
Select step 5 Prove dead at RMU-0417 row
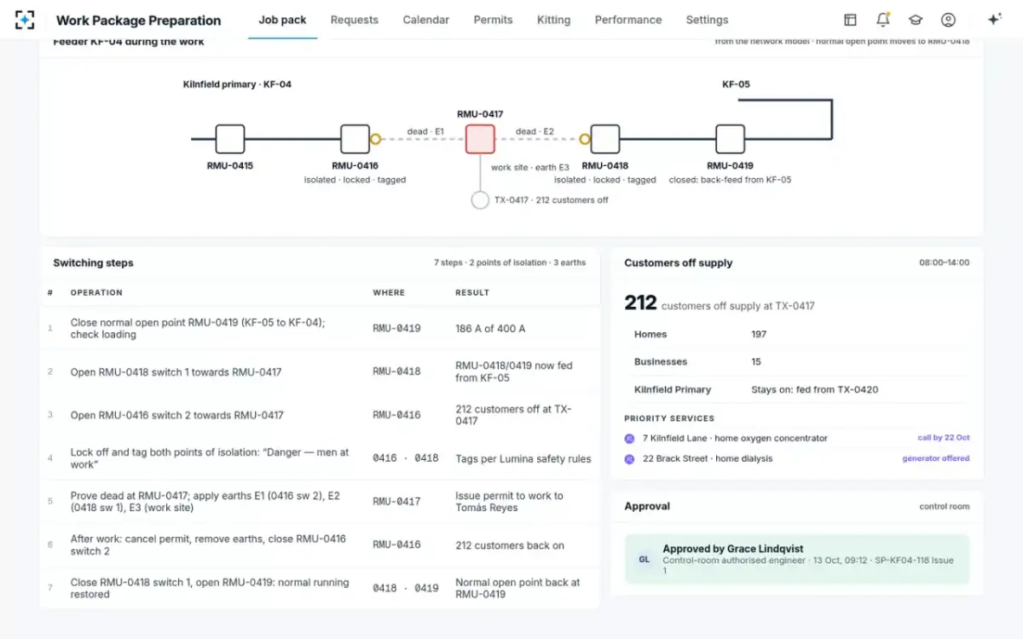[320, 502]
